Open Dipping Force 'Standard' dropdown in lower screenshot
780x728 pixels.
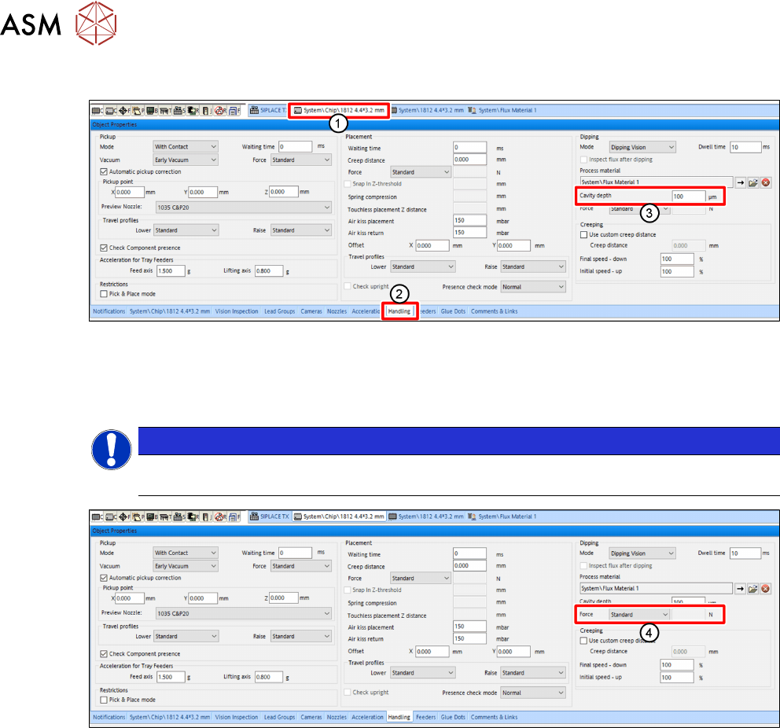[x=639, y=615]
